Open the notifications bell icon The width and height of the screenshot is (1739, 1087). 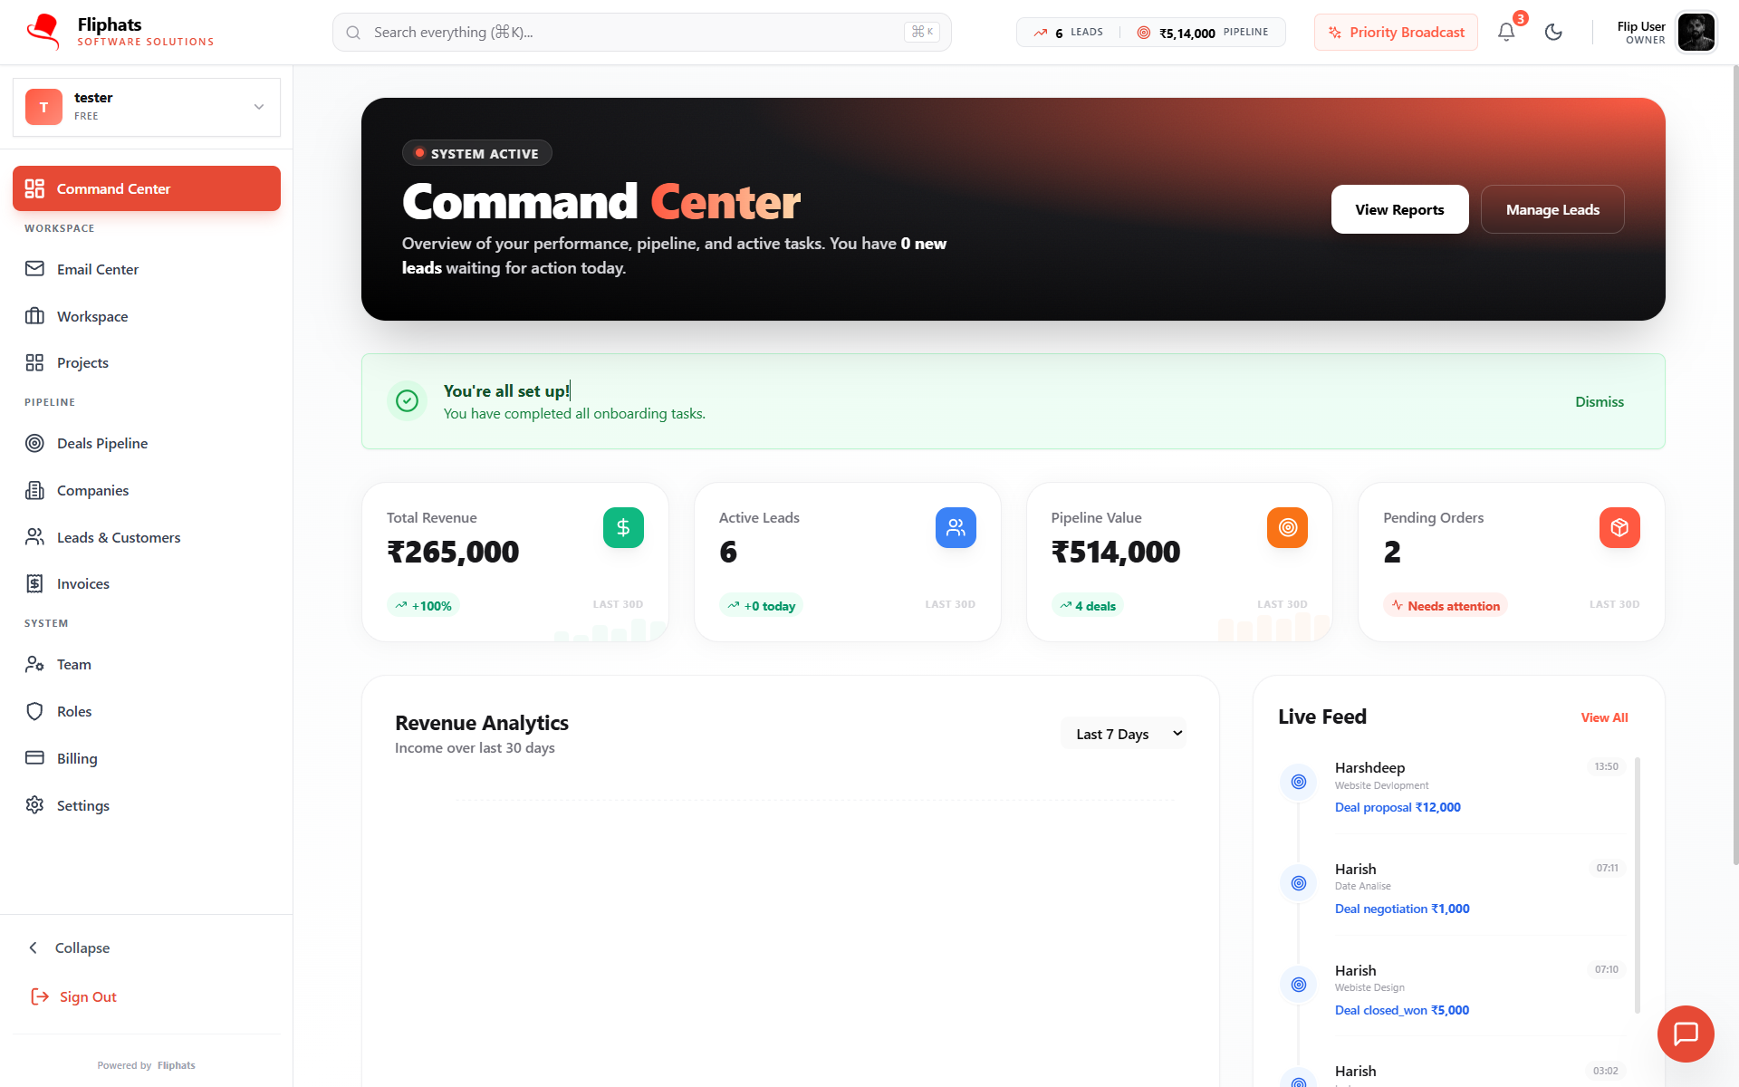coord(1505,33)
